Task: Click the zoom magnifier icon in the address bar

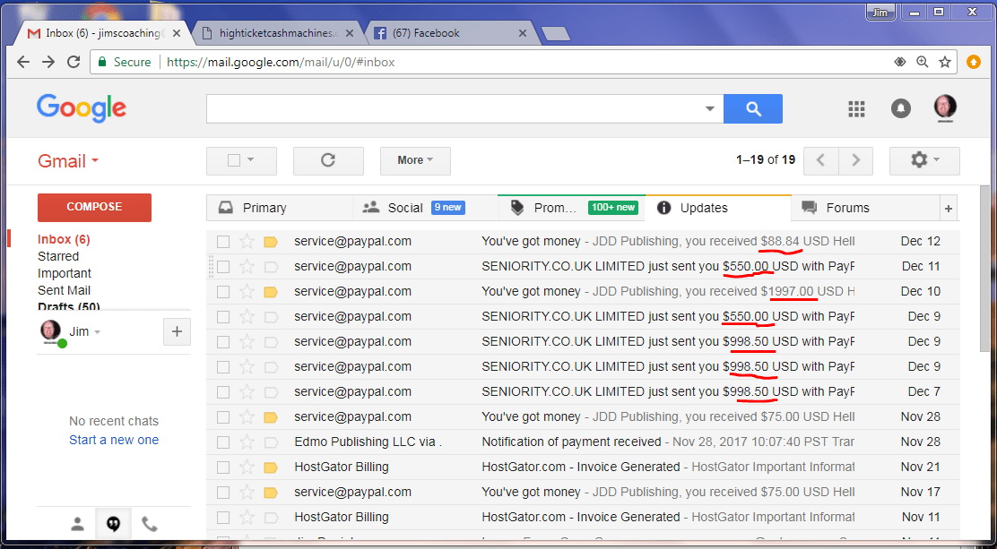Action: [x=922, y=62]
